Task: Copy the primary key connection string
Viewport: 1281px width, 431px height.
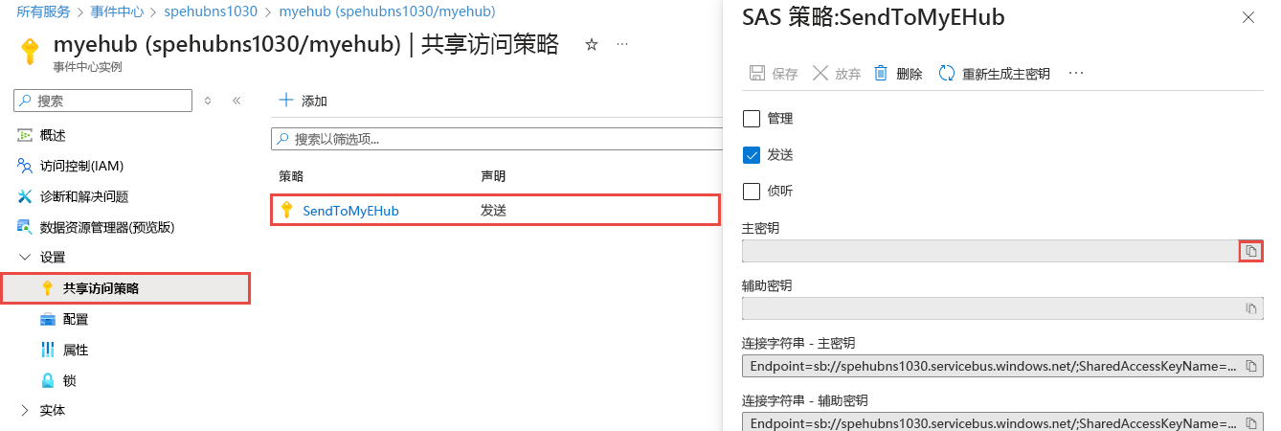Action: 1250,366
